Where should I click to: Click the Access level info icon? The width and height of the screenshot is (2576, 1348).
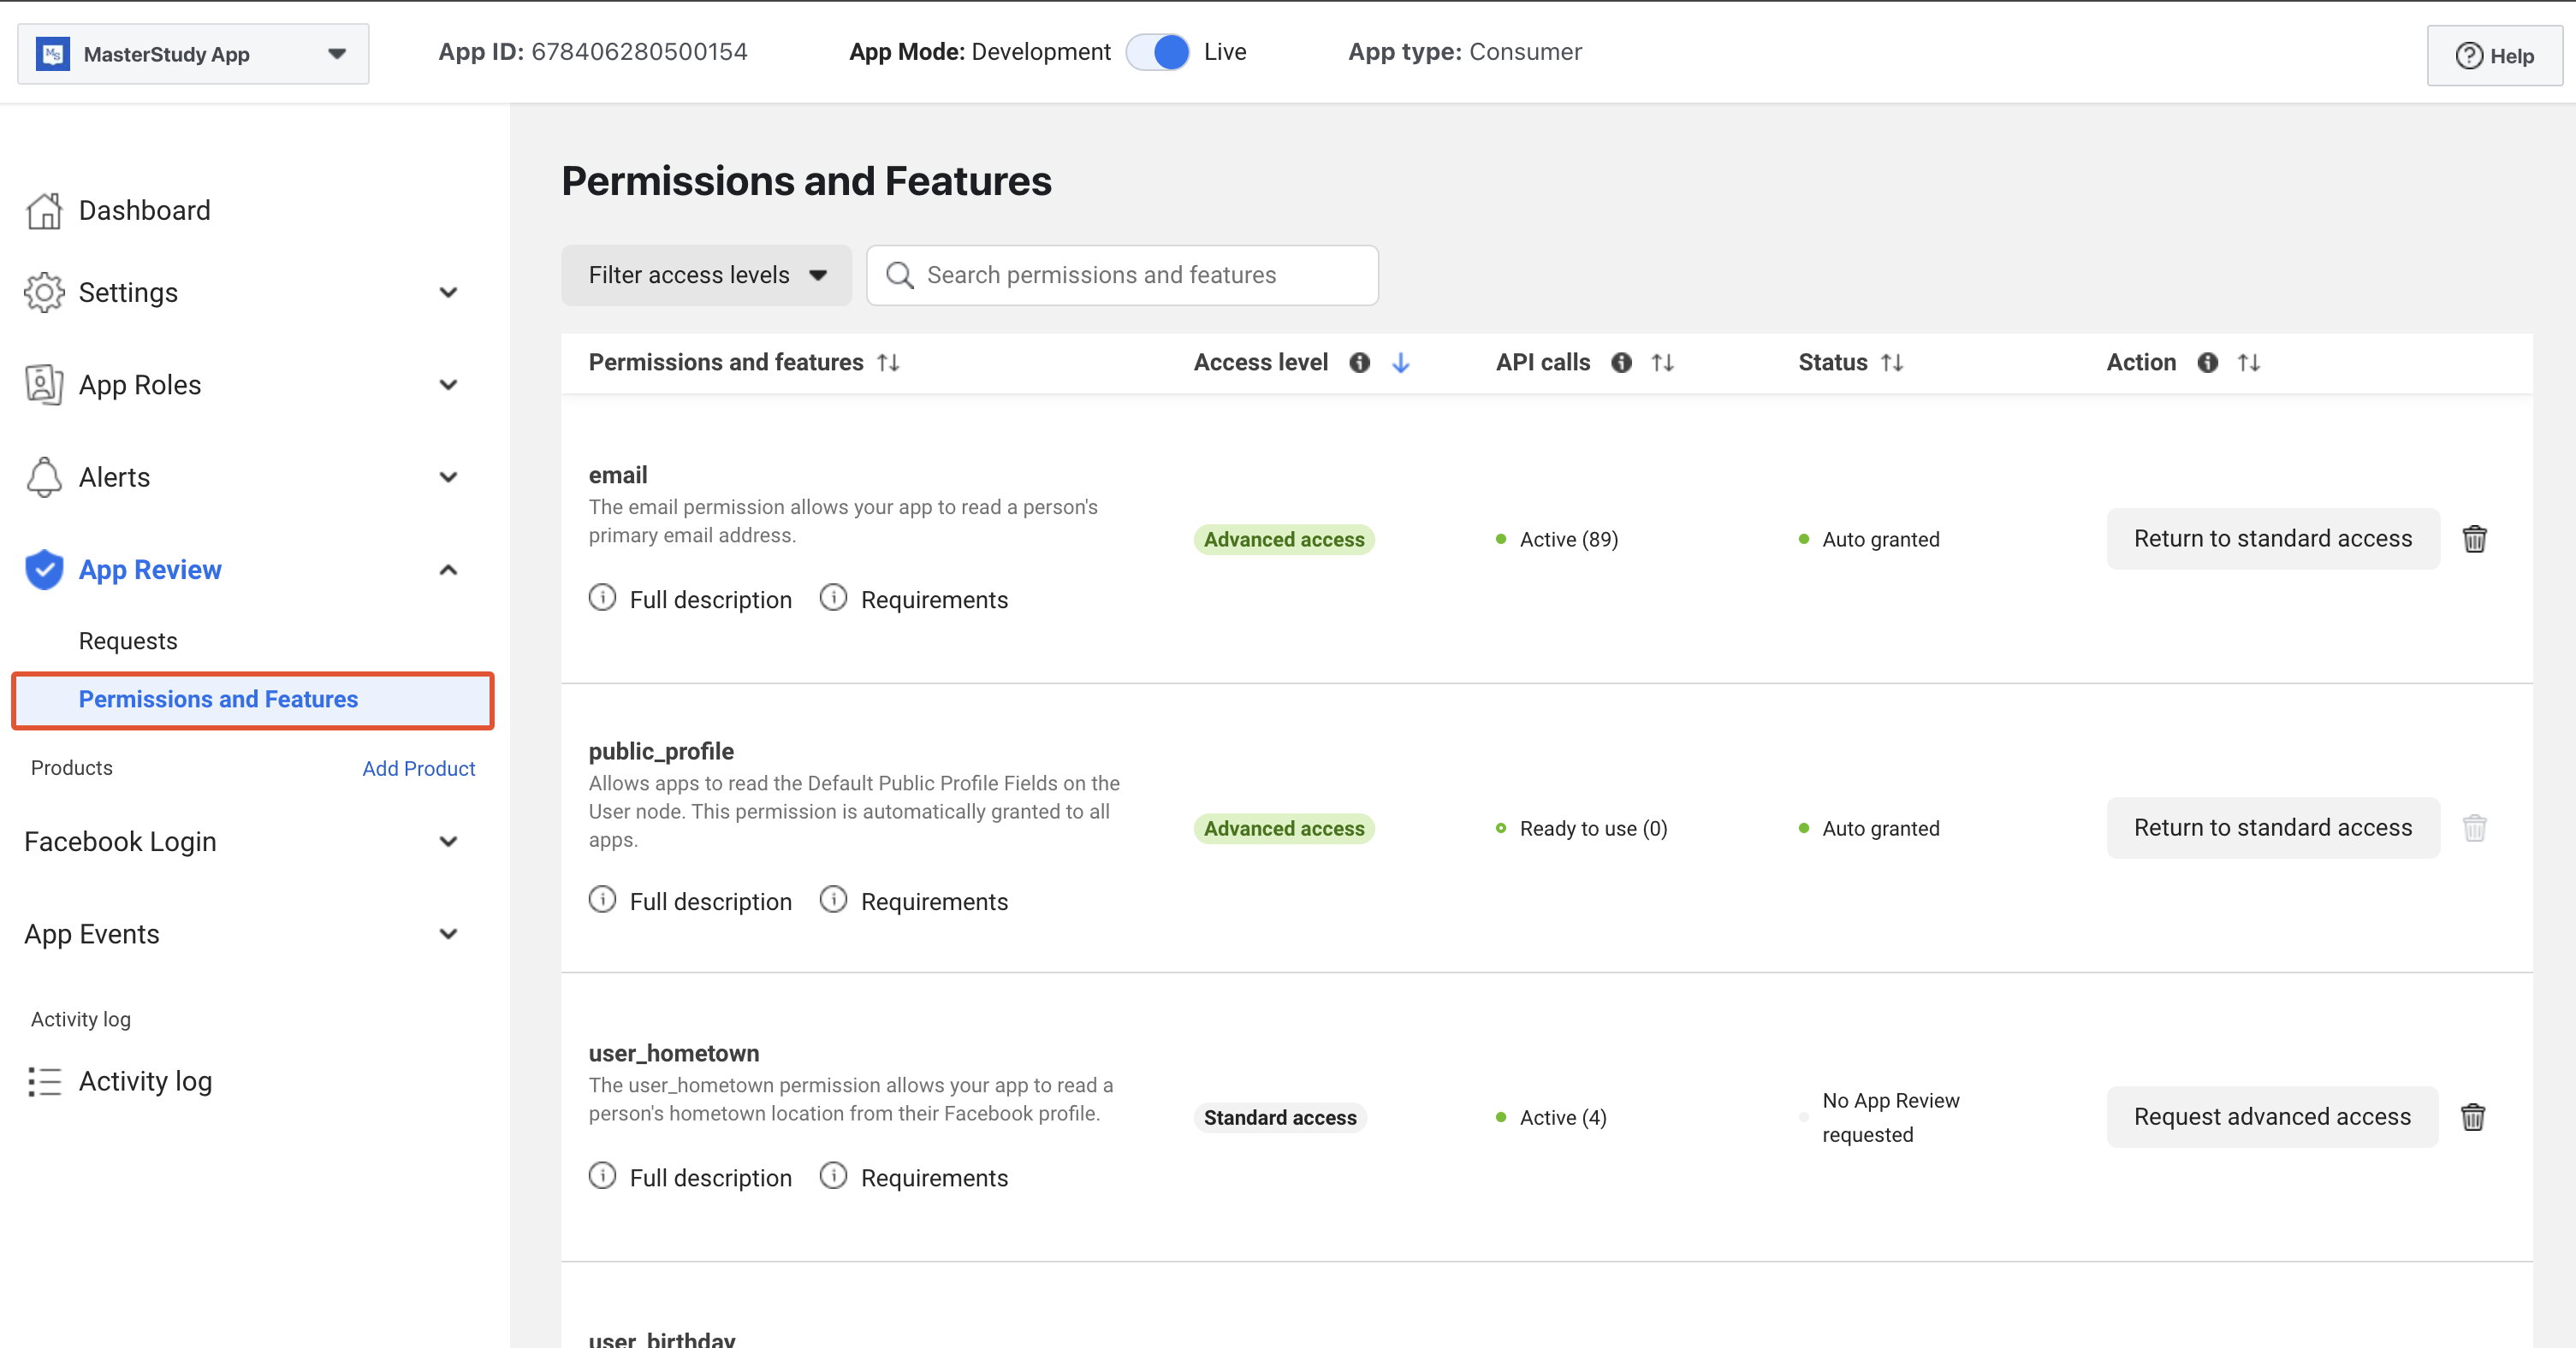click(x=1359, y=363)
